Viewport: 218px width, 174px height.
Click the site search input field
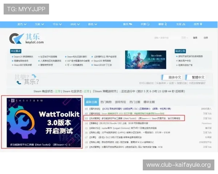[167, 38]
